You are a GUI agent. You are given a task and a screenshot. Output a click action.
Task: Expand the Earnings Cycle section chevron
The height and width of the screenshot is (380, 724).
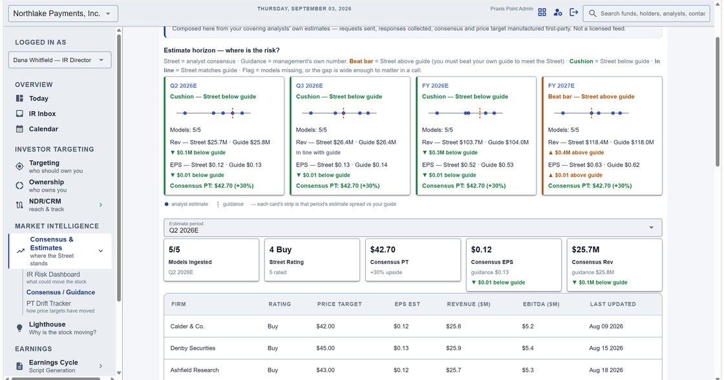101,366
